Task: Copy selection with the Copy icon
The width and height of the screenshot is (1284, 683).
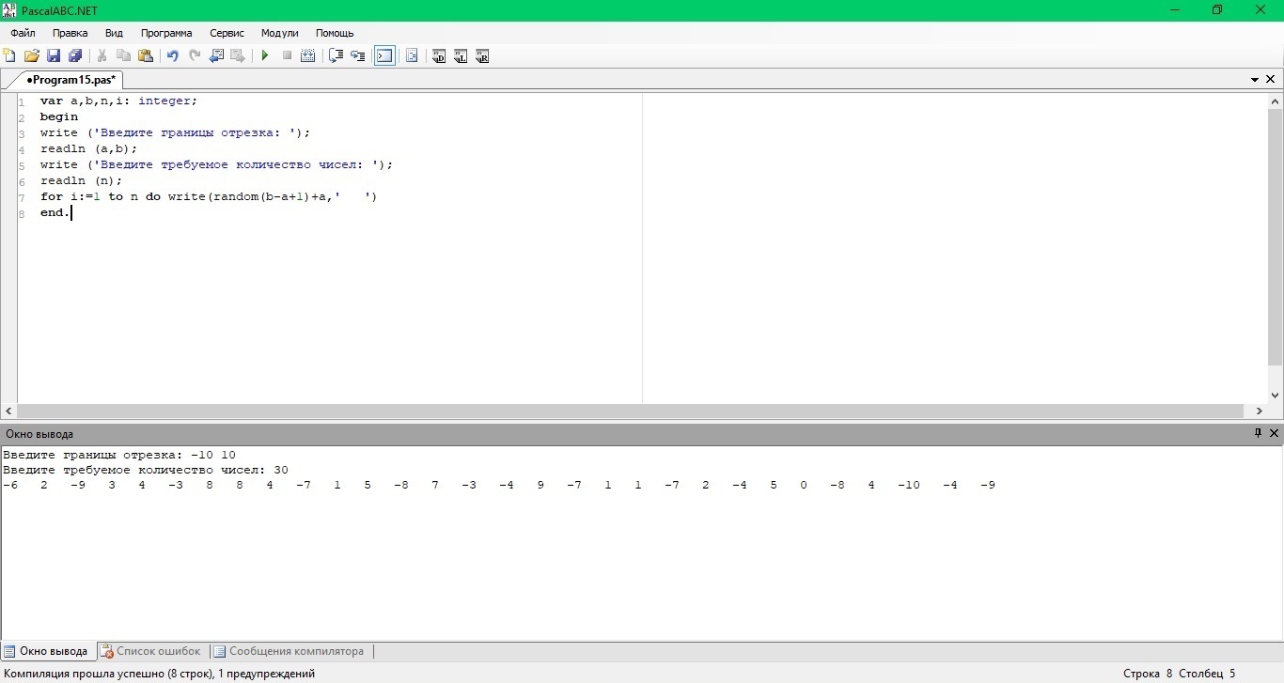Action: click(123, 56)
